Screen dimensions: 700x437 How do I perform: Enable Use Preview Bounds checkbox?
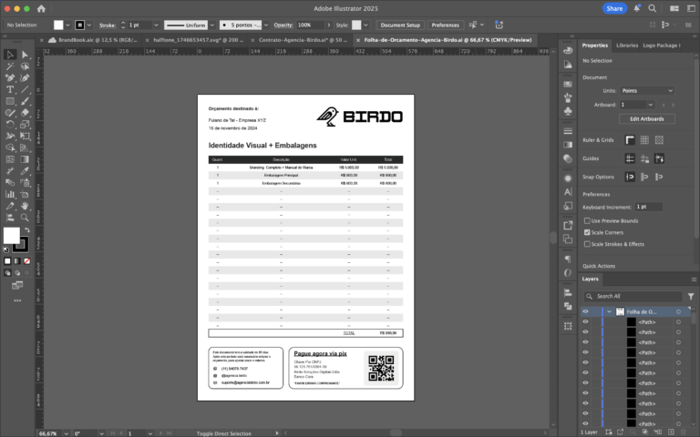click(x=588, y=220)
